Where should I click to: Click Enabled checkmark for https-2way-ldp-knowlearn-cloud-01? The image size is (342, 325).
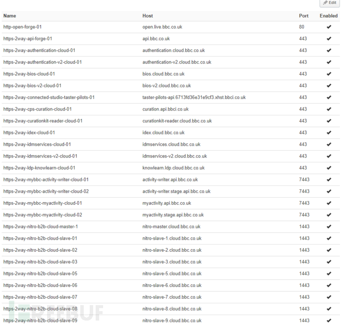coord(329,168)
